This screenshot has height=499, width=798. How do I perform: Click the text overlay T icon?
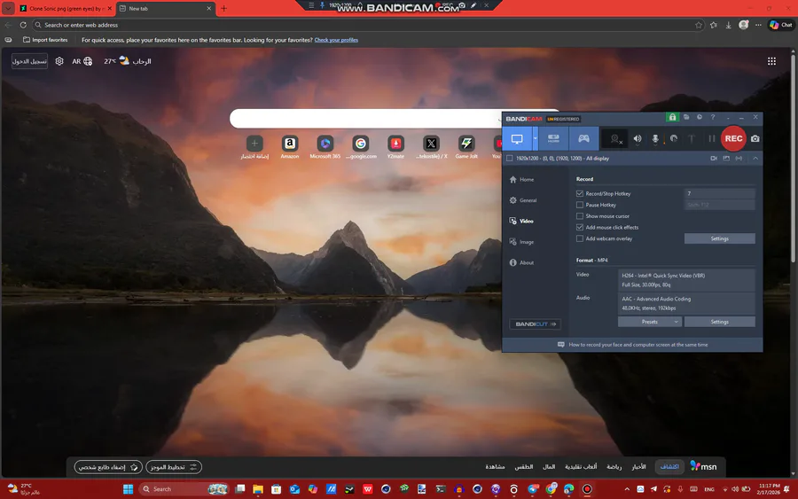(x=691, y=138)
